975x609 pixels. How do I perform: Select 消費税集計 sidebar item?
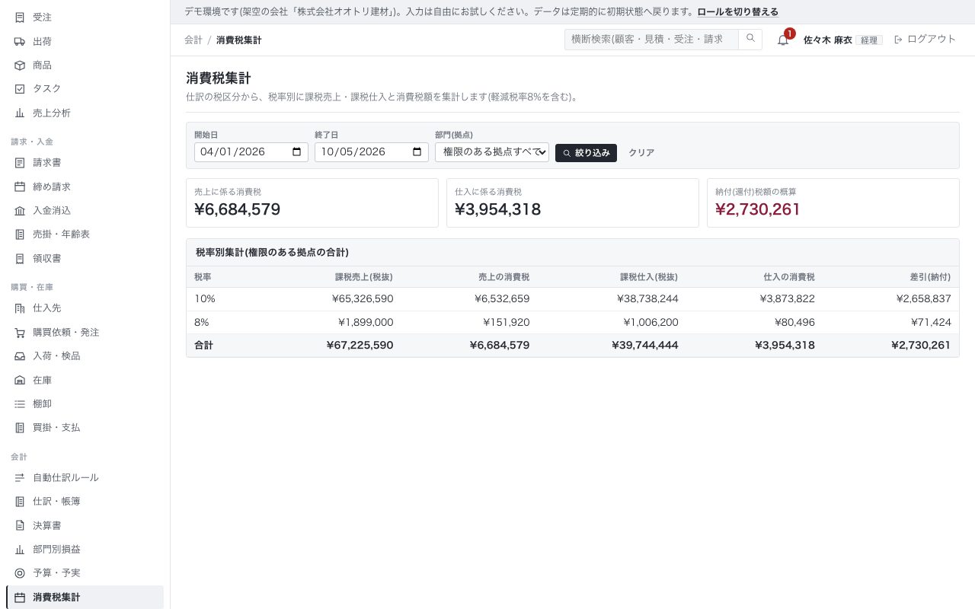tap(85, 598)
